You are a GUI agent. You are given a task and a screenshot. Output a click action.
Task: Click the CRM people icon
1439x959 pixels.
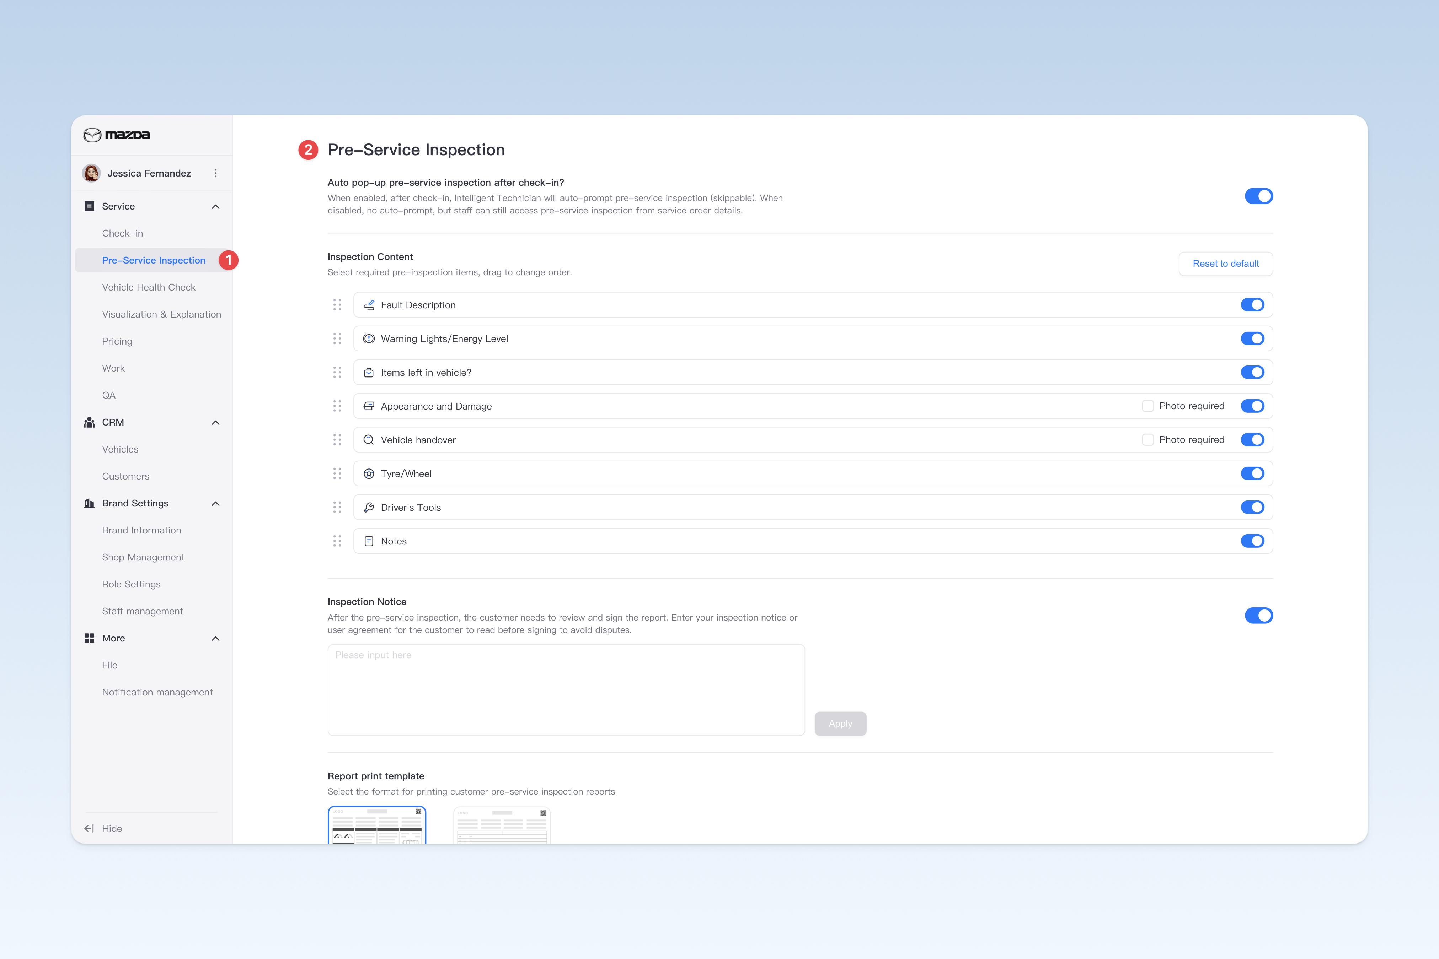pyautogui.click(x=89, y=422)
